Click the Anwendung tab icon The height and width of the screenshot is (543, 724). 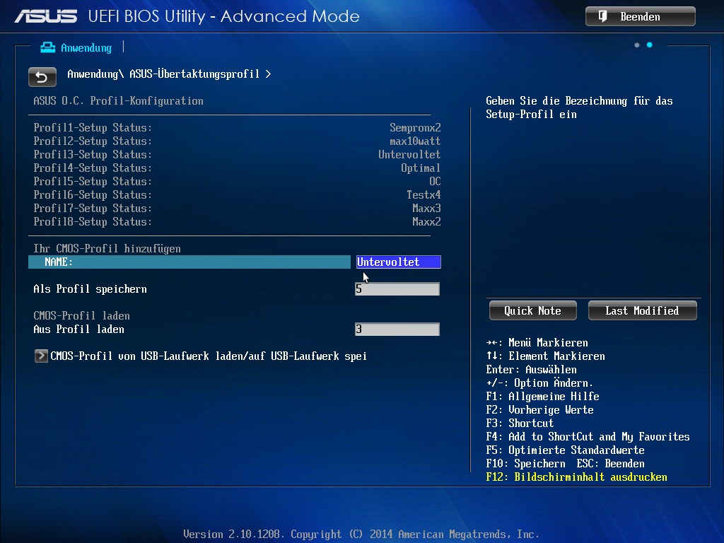coord(47,47)
